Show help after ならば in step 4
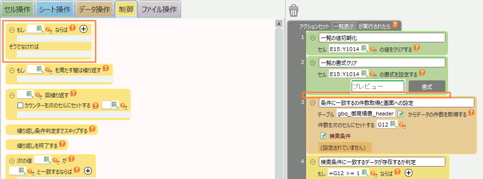 (398, 172)
